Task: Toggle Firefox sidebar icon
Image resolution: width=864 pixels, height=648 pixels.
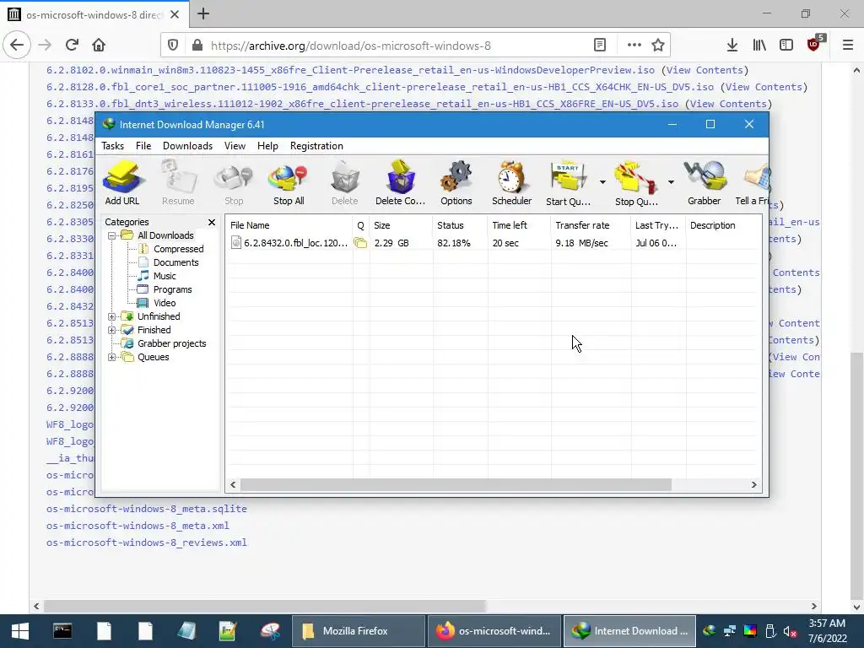Action: coord(786,46)
